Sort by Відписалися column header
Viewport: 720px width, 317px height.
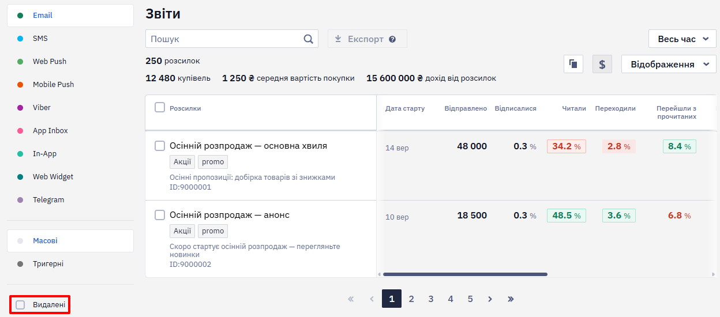click(x=515, y=108)
